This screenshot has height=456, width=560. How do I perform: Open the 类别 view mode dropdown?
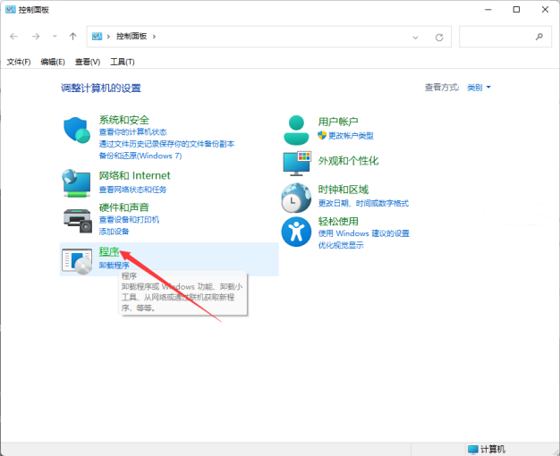coord(479,88)
